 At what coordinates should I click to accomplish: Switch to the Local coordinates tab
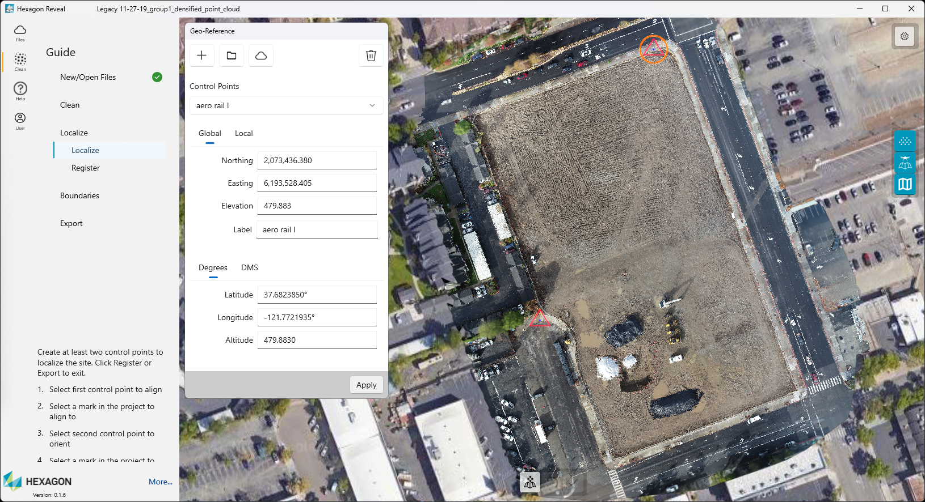click(243, 134)
